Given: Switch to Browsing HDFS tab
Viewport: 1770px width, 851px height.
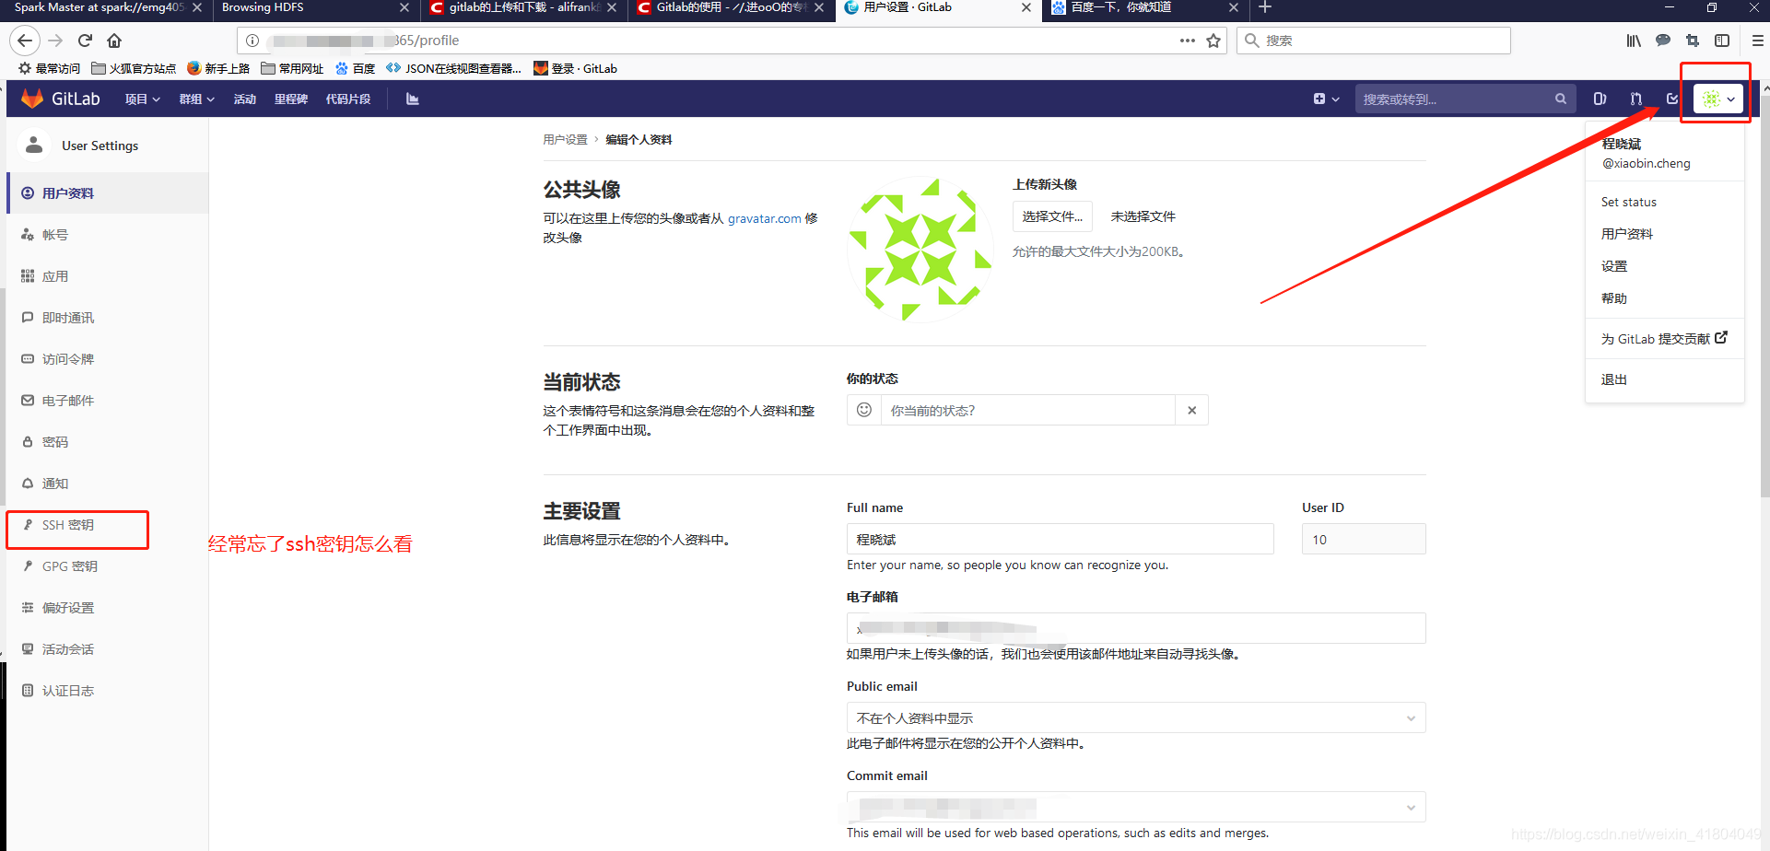Looking at the screenshot, I should pos(315,7).
